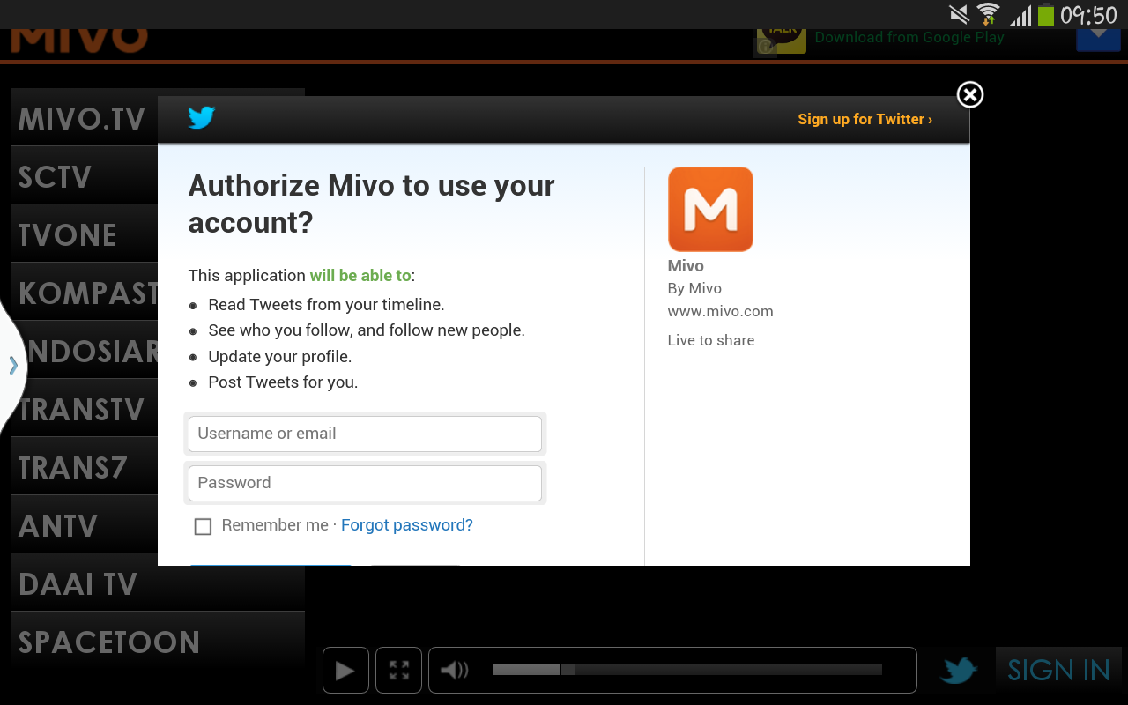Click the Mivo logo at top left
Viewport: 1128px width, 705px height.
[x=78, y=41]
